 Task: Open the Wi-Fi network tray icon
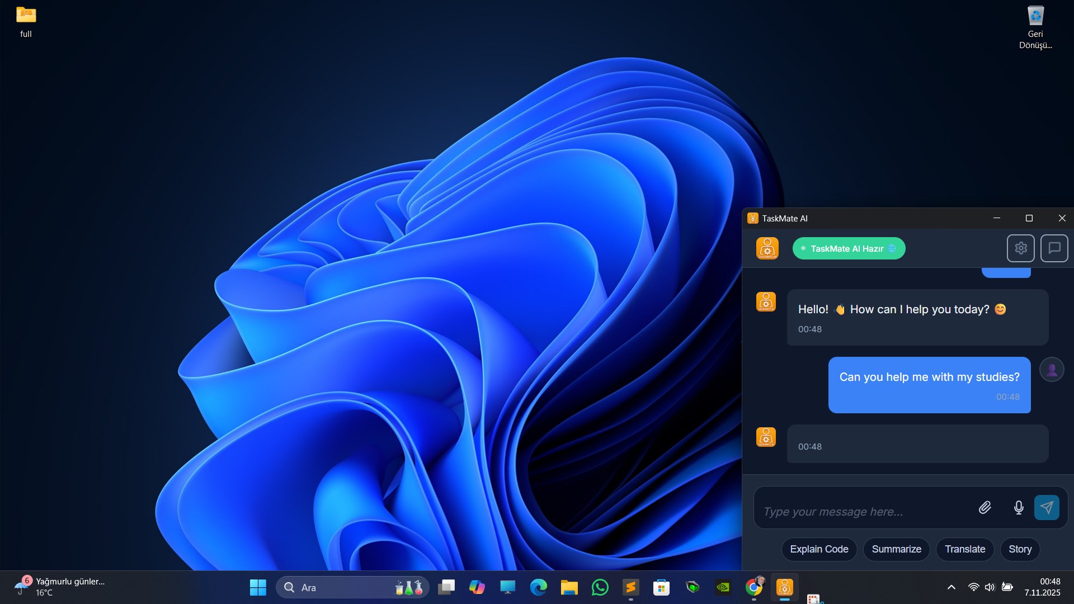(973, 587)
